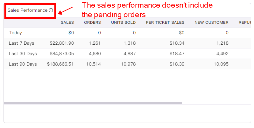Select the ORDERS column header
The image size is (254, 128).
point(92,22)
